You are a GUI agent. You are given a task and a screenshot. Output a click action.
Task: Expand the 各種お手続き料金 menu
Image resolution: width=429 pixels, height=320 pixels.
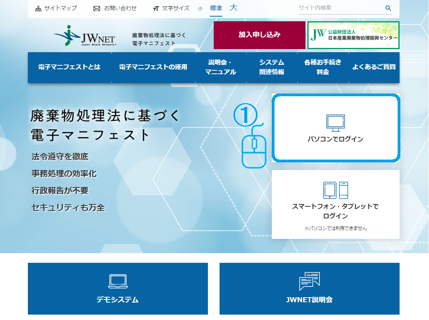click(x=323, y=67)
